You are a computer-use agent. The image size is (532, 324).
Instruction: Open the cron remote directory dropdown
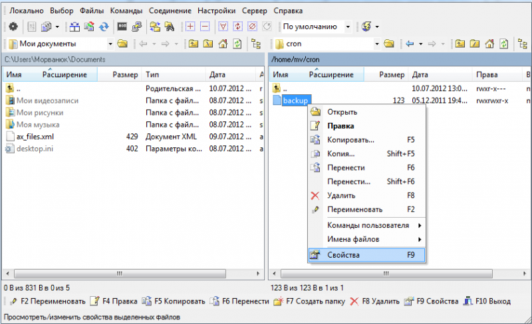click(377, 44)
